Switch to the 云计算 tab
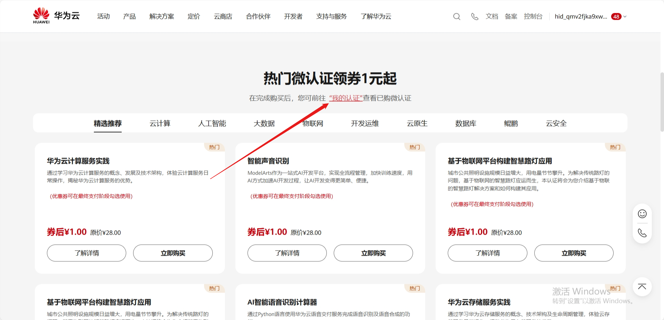The image size is (664, 320). [160, 123]
